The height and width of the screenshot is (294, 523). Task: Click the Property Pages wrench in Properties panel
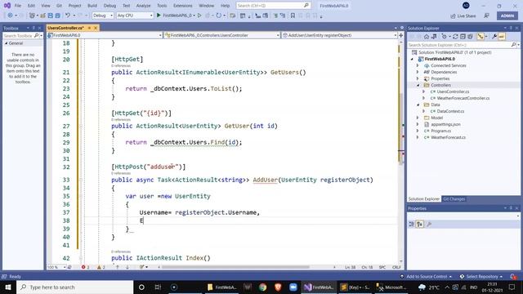tap(429, 225)
